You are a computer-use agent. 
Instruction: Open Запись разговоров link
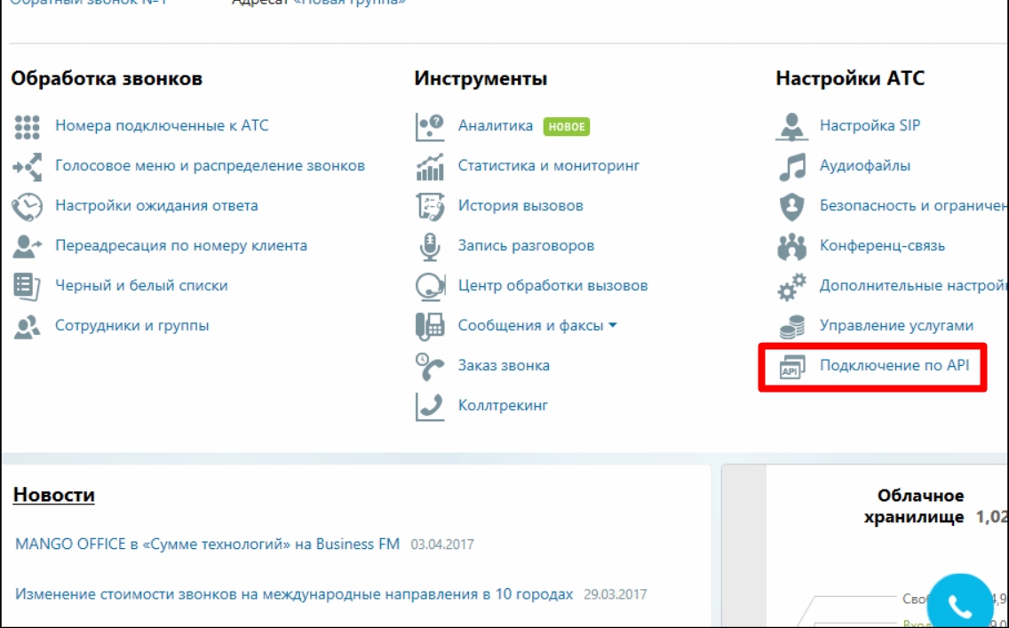point(526,246)
